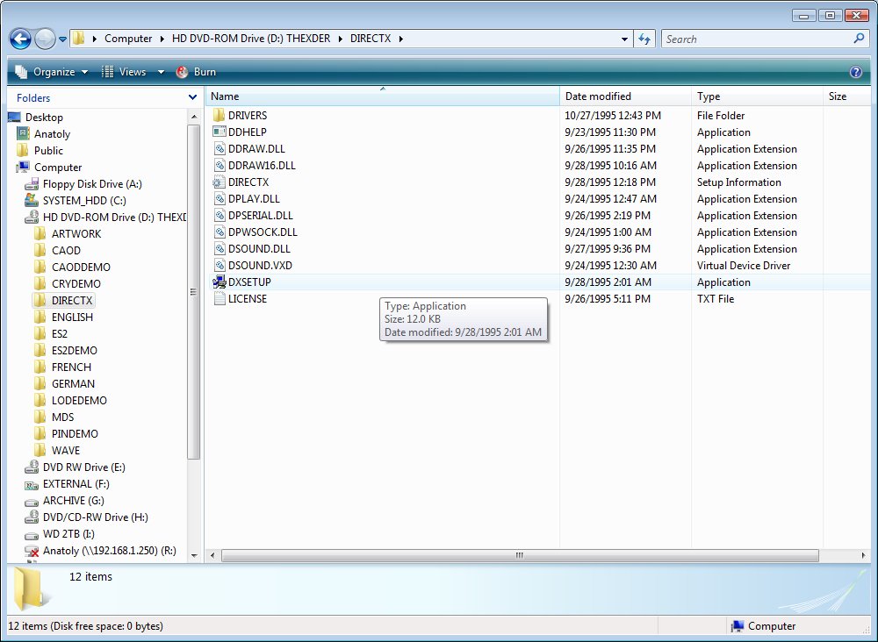Select WD 2TB (I:) drive icon
Screen dimensions: 878x642
pos(32,535)
